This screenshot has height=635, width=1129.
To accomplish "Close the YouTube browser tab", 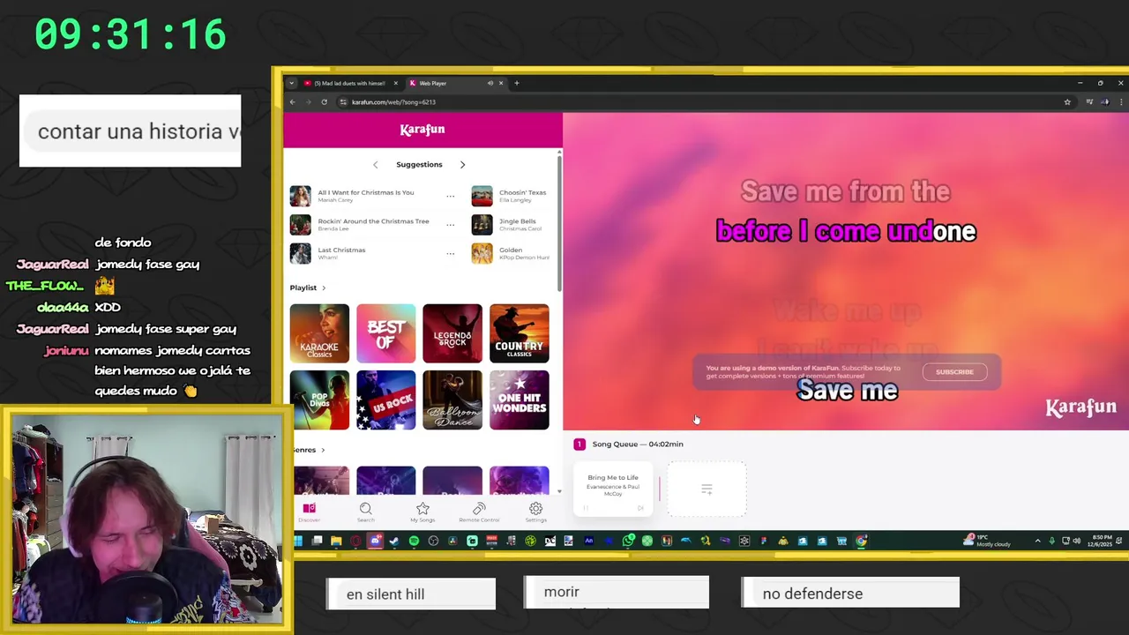I will [395, 83].
